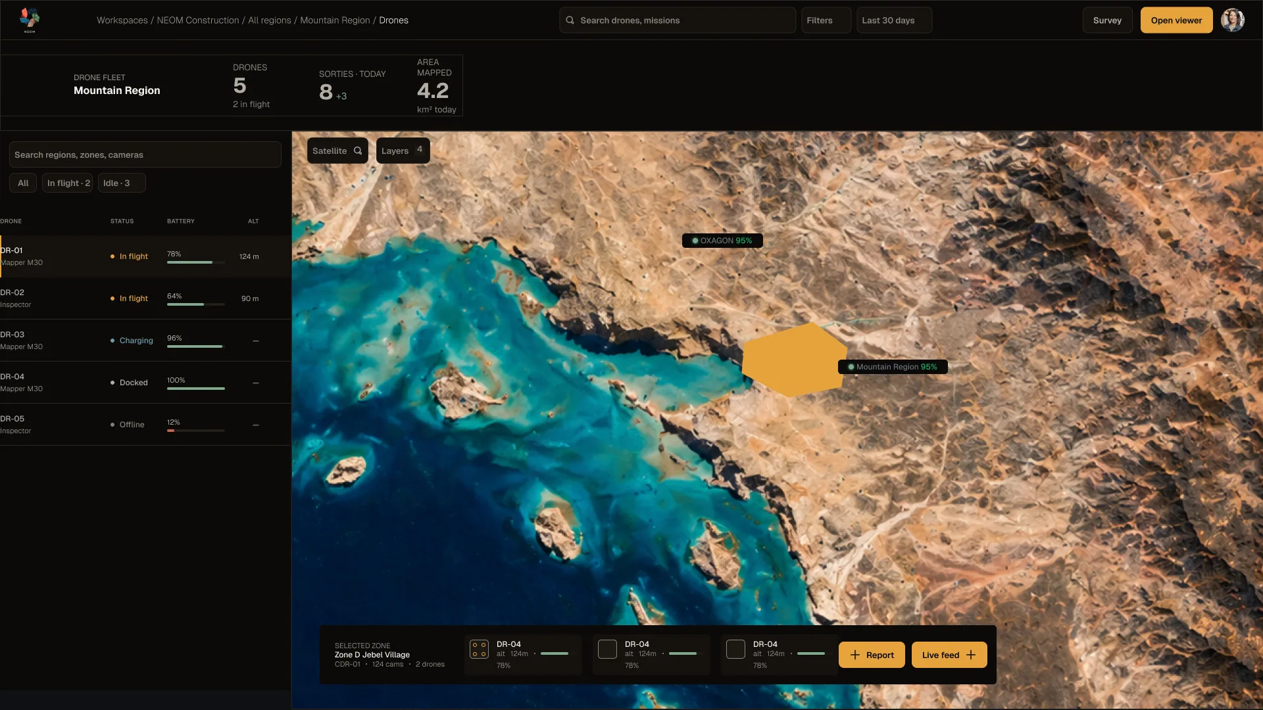
Task: Click the search magnifier icon in top bar
Action: 570,20
